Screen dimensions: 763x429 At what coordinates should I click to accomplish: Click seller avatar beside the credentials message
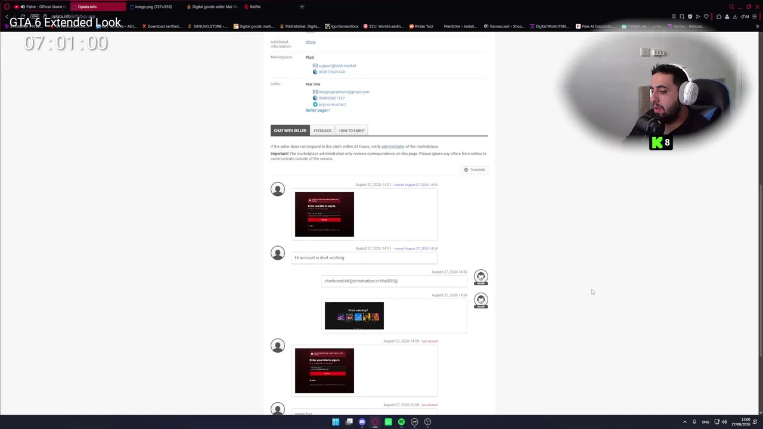481,277
